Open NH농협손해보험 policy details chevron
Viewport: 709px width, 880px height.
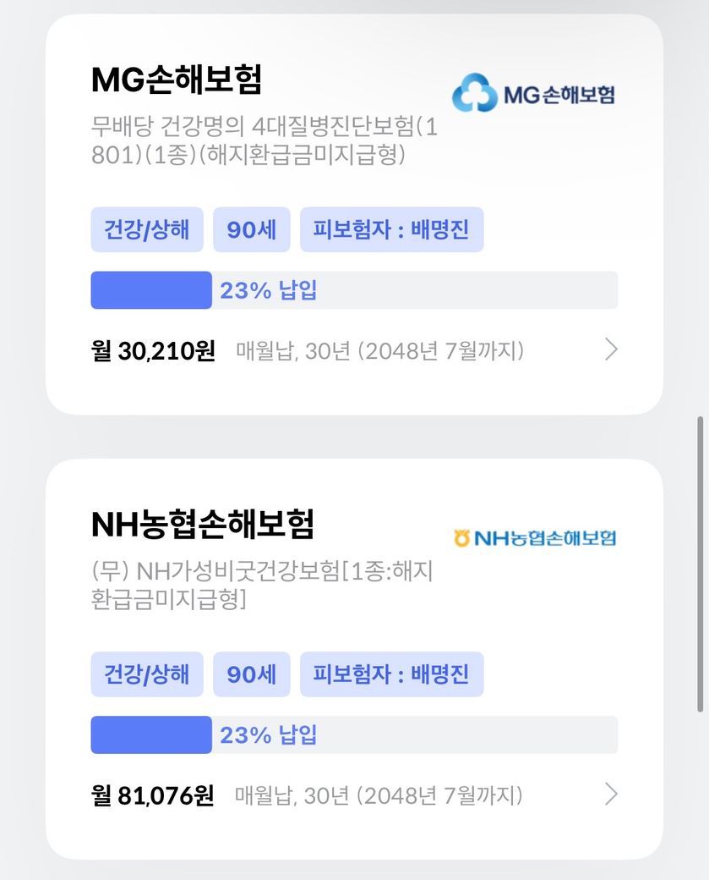pos(612,794)
